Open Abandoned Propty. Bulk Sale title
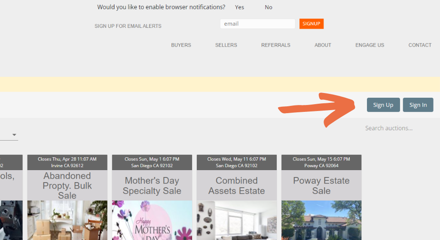The width and height of the screenshot is (440, 240). point(67,186)
